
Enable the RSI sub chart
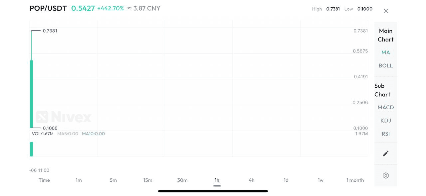(386, 134)
